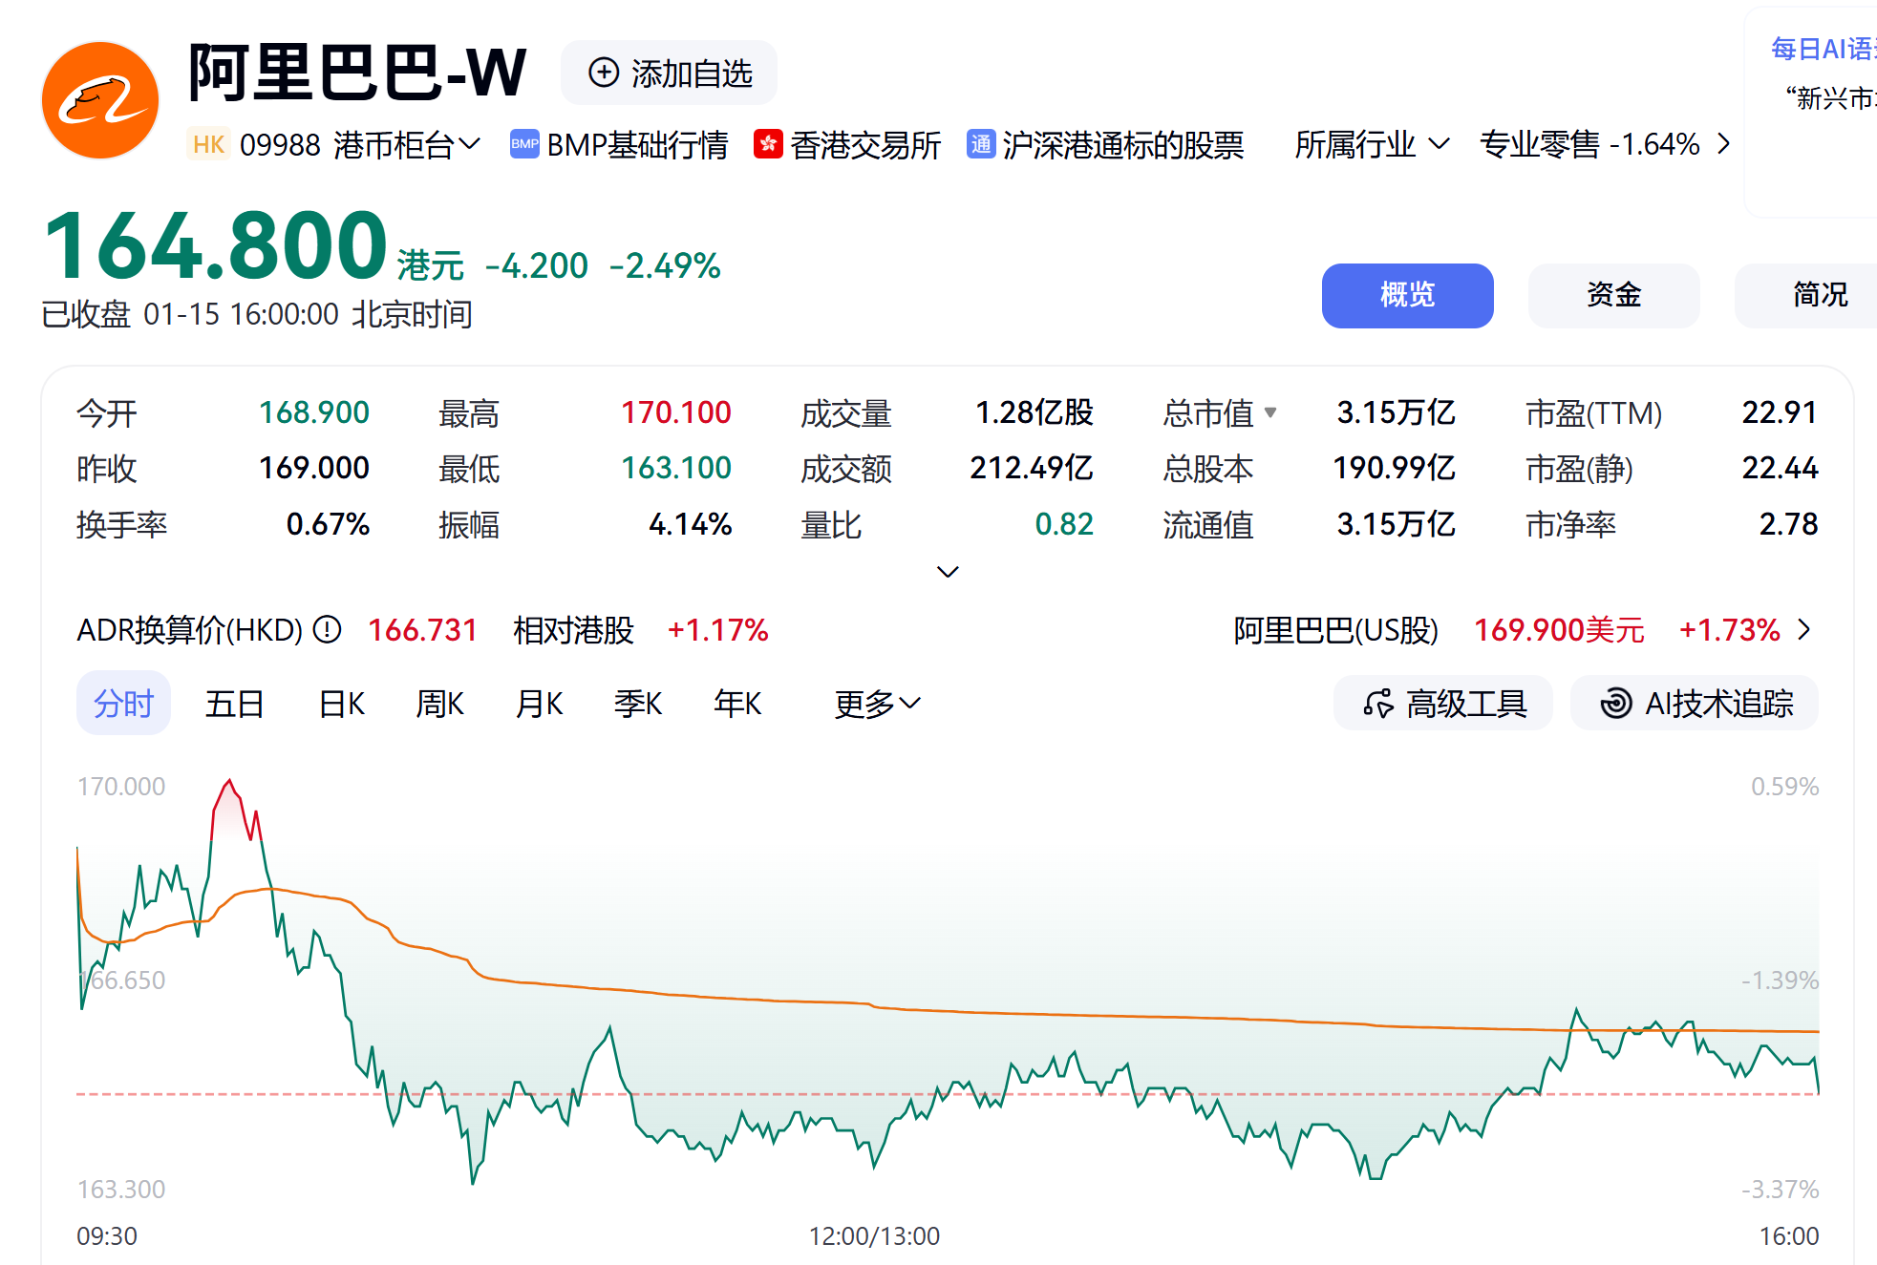Expand more quote details with the chevron

point(947,572)
